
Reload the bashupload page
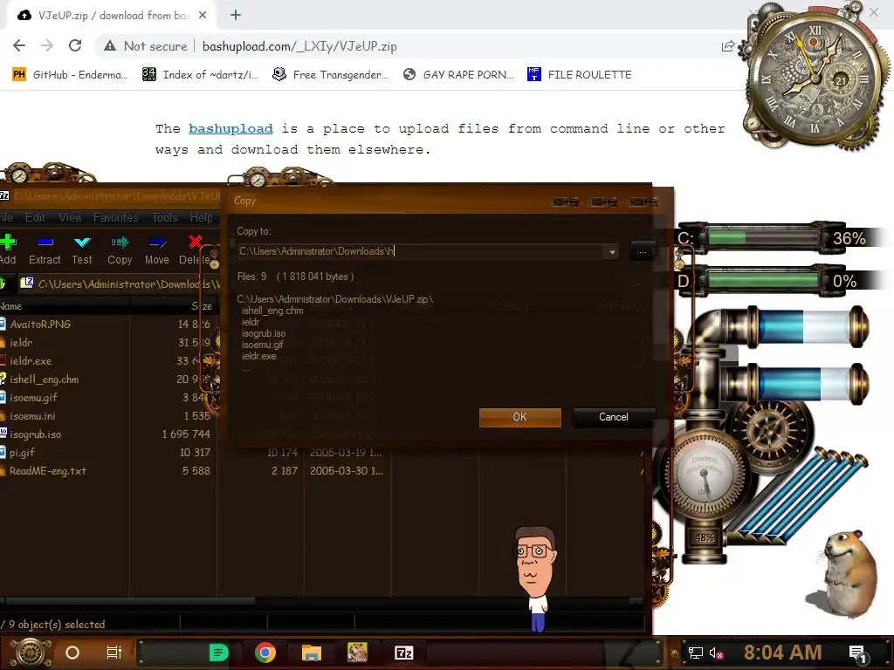tap(75, 45)
